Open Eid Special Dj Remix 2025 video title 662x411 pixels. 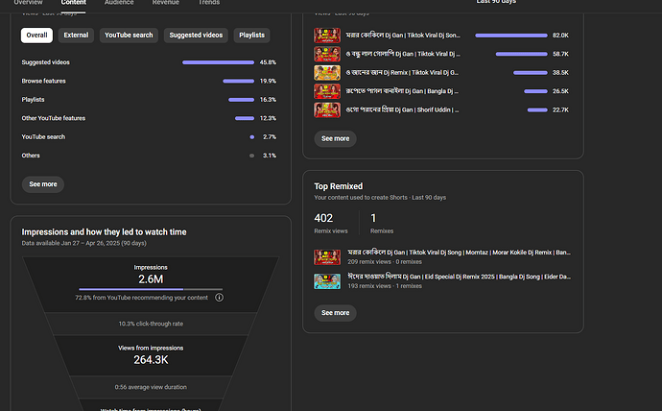click(459, 277)
